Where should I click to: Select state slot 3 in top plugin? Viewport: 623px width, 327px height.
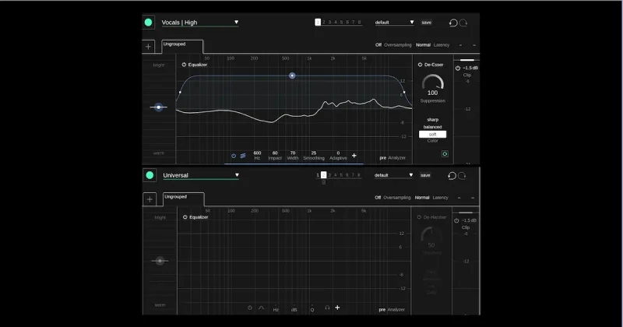[x=329, y=23]
